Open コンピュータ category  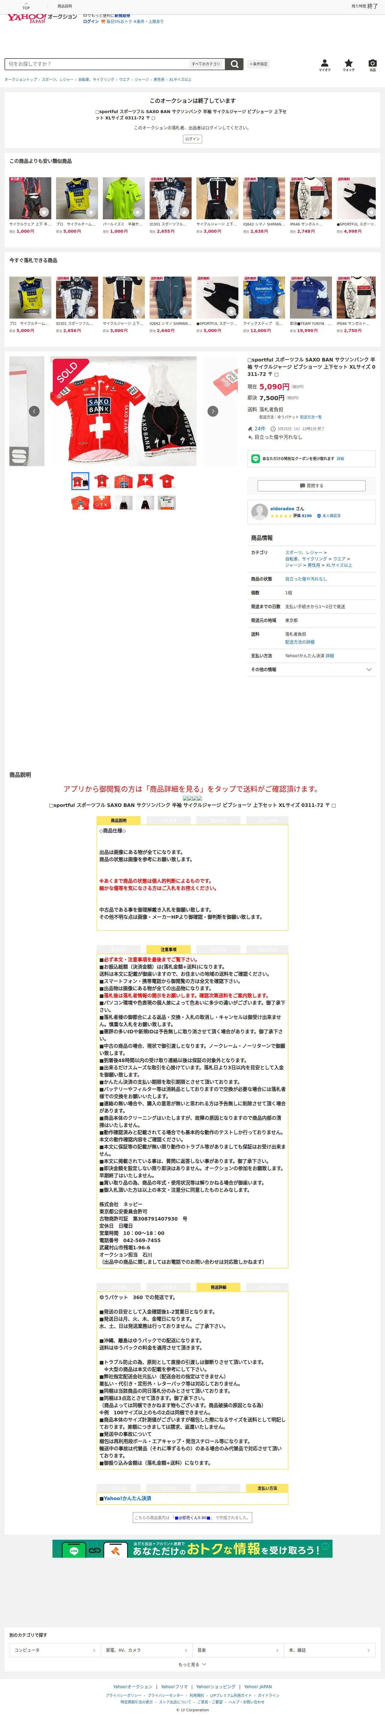[55, 1650]
